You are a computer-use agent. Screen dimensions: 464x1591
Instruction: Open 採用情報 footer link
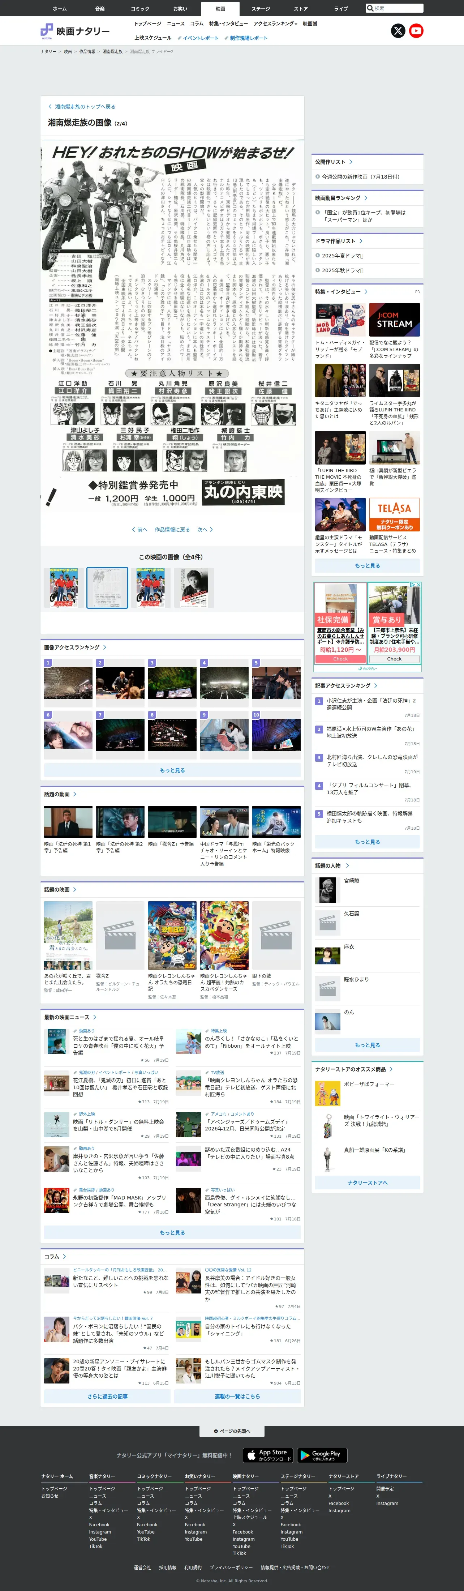(x=167, y=1567)
